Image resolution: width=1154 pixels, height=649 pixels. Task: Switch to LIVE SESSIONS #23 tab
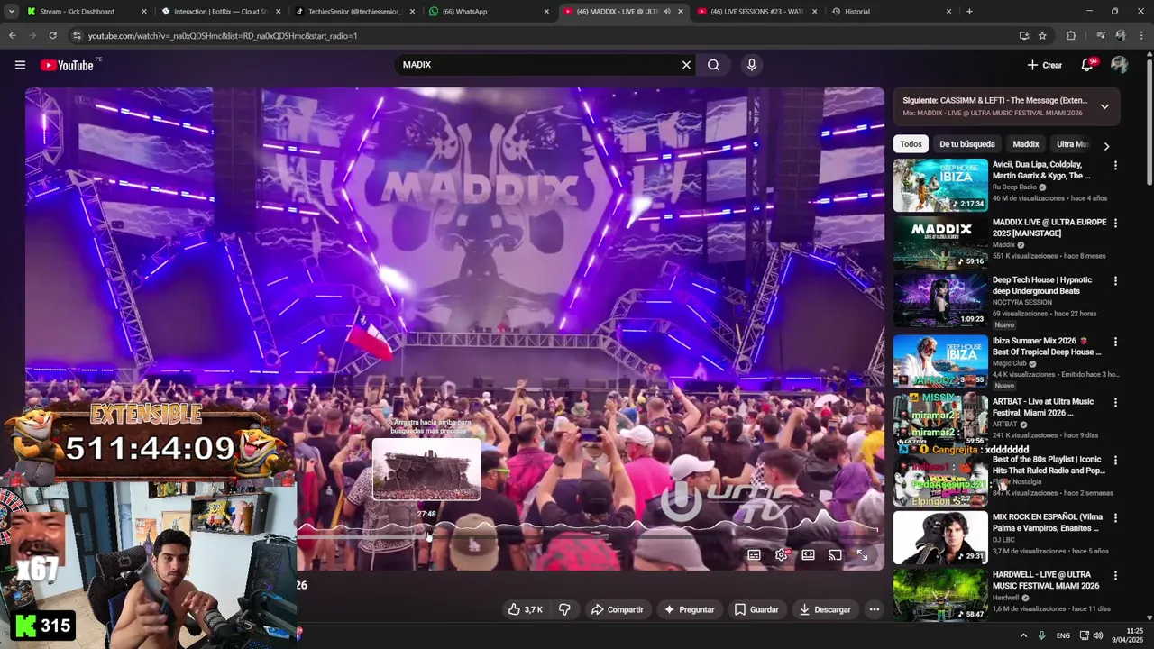[756, 12]
